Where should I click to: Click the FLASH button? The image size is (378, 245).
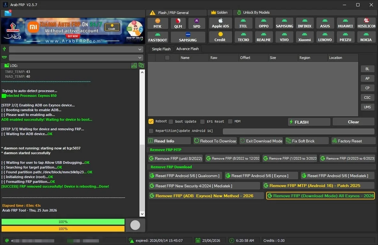coord(309,122)
